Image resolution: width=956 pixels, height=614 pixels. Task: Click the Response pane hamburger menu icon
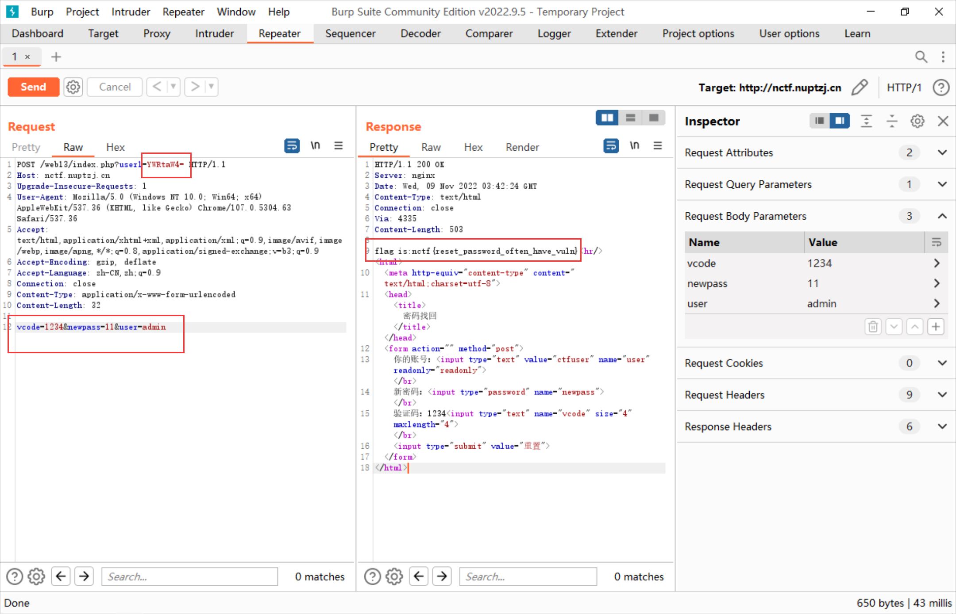pyautogui.click(x=658, y=146)
